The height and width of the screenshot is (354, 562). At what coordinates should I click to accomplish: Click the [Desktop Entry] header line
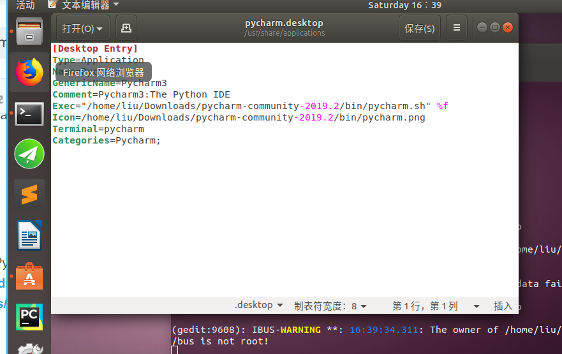point(95,48)
